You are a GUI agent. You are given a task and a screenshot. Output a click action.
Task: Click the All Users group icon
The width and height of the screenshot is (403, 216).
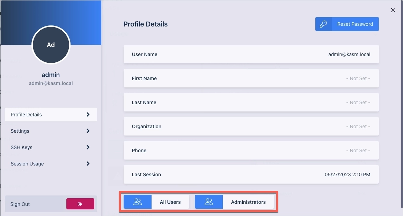coord(138,202)
